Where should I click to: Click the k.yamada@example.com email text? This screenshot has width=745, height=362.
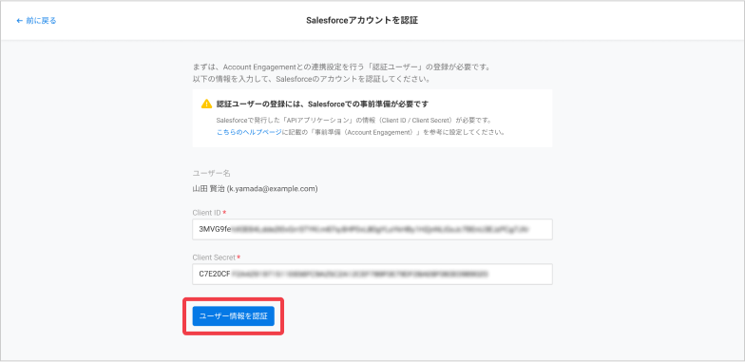pyautogui.click(x=272, y=189)
